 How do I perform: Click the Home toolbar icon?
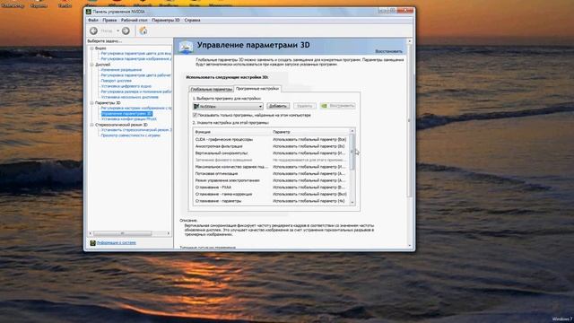[143, 31]
